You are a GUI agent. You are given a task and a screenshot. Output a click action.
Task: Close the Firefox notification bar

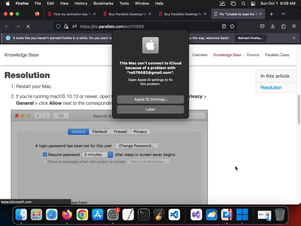pos(294,38)
